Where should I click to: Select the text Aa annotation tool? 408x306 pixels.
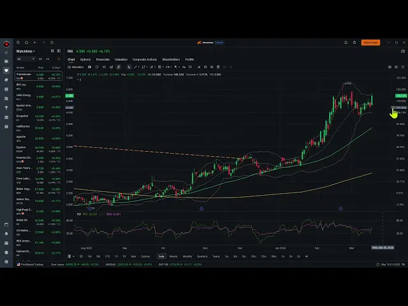[184, 67]
